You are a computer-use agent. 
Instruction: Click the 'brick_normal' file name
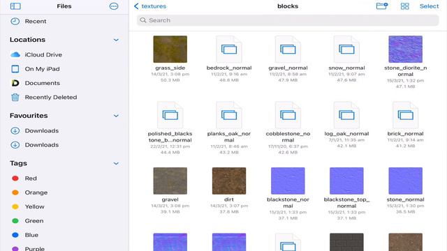(x=405, y=133)
